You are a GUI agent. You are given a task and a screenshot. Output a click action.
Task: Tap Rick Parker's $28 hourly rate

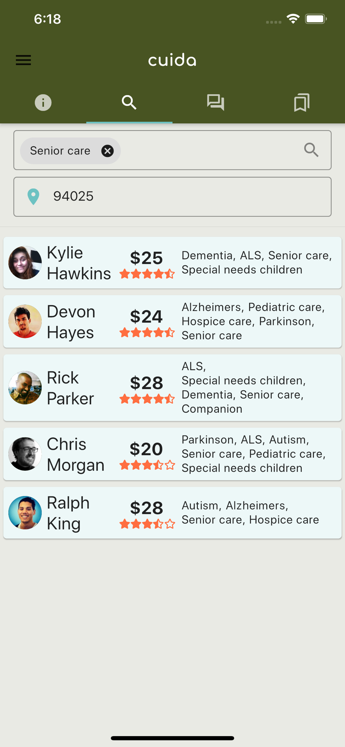(146, 383)
